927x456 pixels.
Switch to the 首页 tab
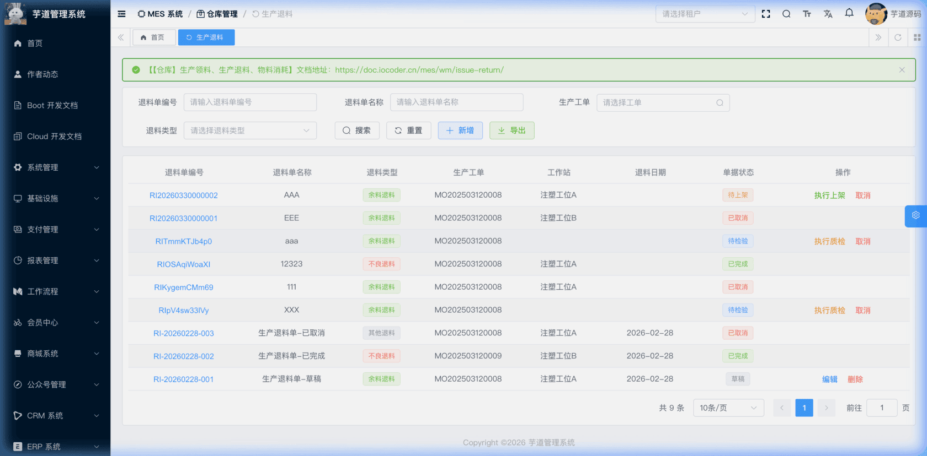click(154, 37)
